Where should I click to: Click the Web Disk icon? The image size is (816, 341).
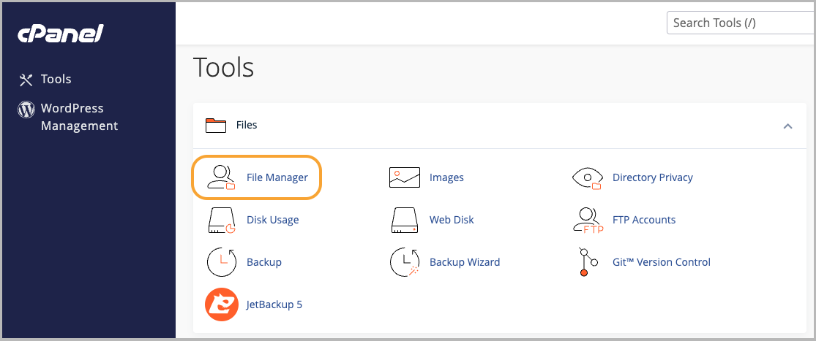[x=405, y=220]
